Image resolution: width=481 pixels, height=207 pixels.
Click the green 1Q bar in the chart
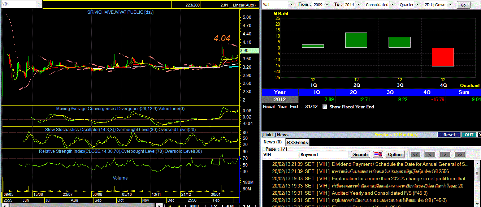pos(313,46)
